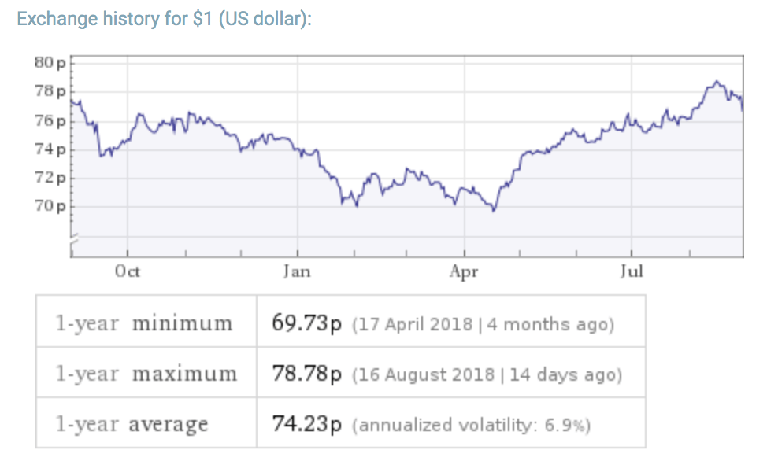Screen dimensions: 767x472
Task: Click the "16 August 2018" date note
Action: pyautogui.click(x=425, y=374)
